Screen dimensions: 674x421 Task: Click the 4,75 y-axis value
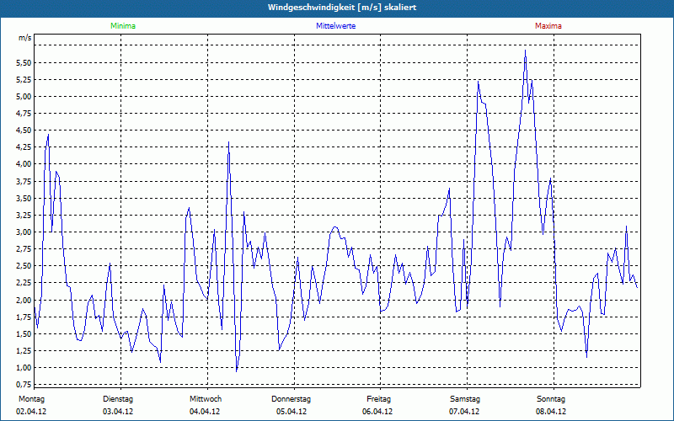24,114
